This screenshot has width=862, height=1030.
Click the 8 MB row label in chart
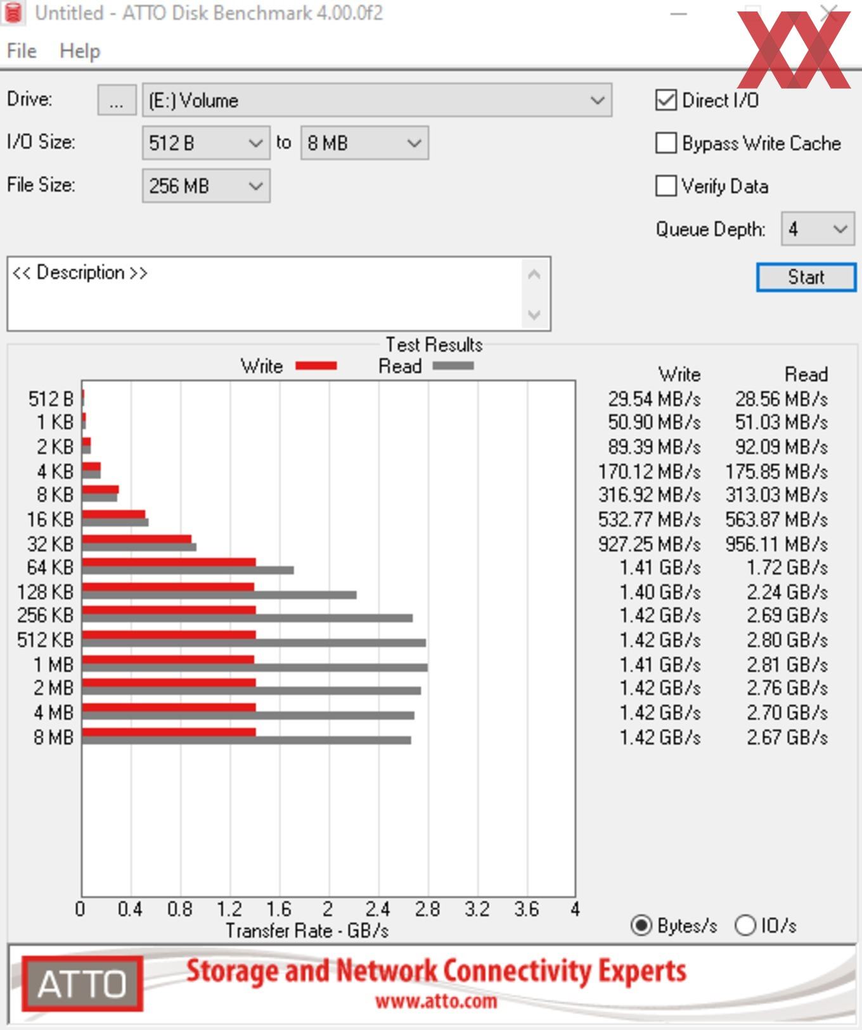pos(53,737)
